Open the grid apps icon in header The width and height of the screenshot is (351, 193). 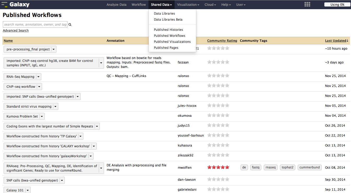pyautogui.click(x=307, y=4)
